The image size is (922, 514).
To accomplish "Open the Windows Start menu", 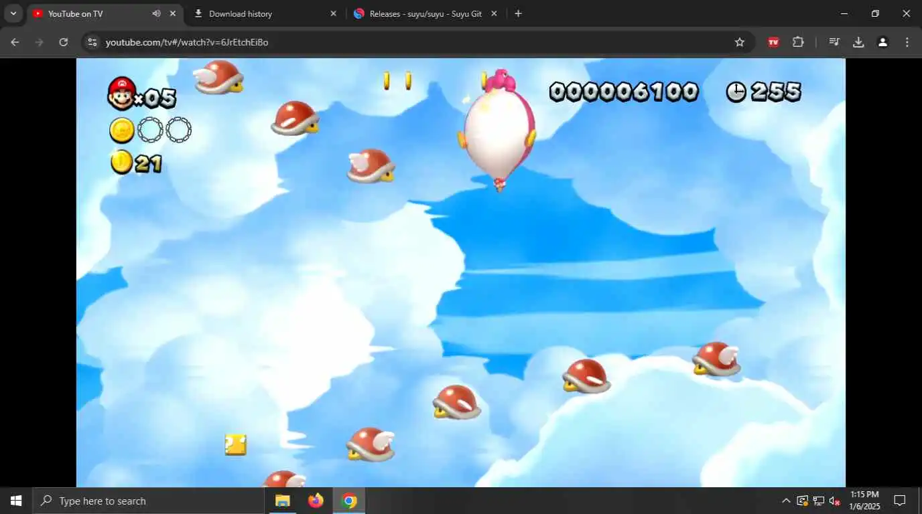I will pyautogui.click(x=16, y=501).
